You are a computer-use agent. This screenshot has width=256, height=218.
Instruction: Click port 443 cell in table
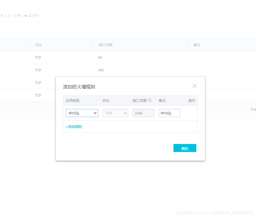tap(101, 70)
